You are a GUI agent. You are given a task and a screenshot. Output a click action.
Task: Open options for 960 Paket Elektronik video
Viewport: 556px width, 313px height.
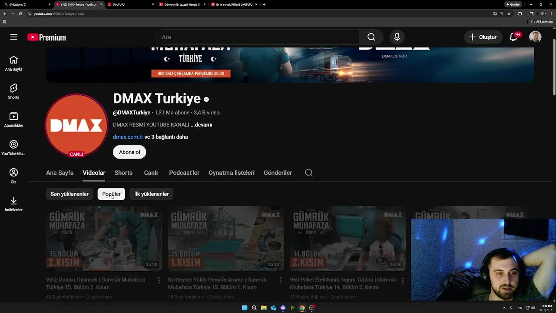(402, 280)
